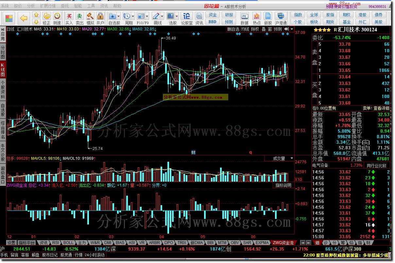Select the BOLL indicator tab
The height and width of the screenshot is (263, 395).
(69, 243)
